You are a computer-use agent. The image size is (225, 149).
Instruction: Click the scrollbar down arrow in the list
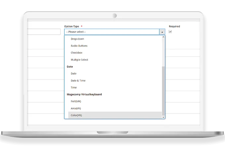(x=163, y=117)
